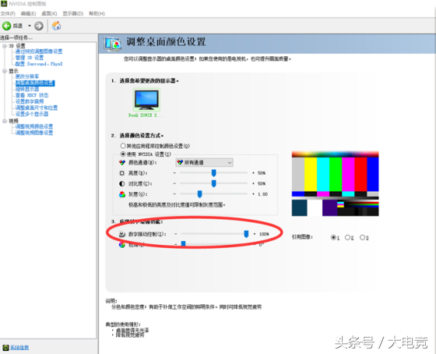Click the grey Forward arrow icon
436x354 pixels.
click(x=39, y=26)
